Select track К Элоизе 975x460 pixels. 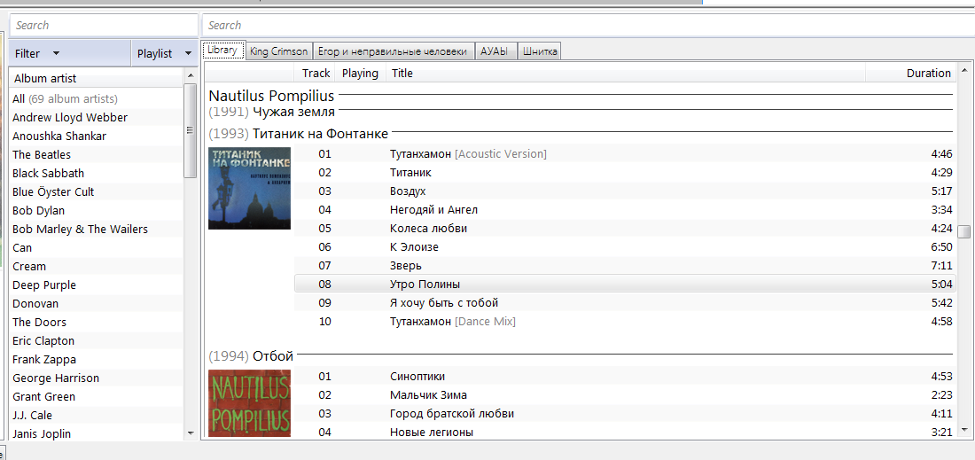pos(625,246)
